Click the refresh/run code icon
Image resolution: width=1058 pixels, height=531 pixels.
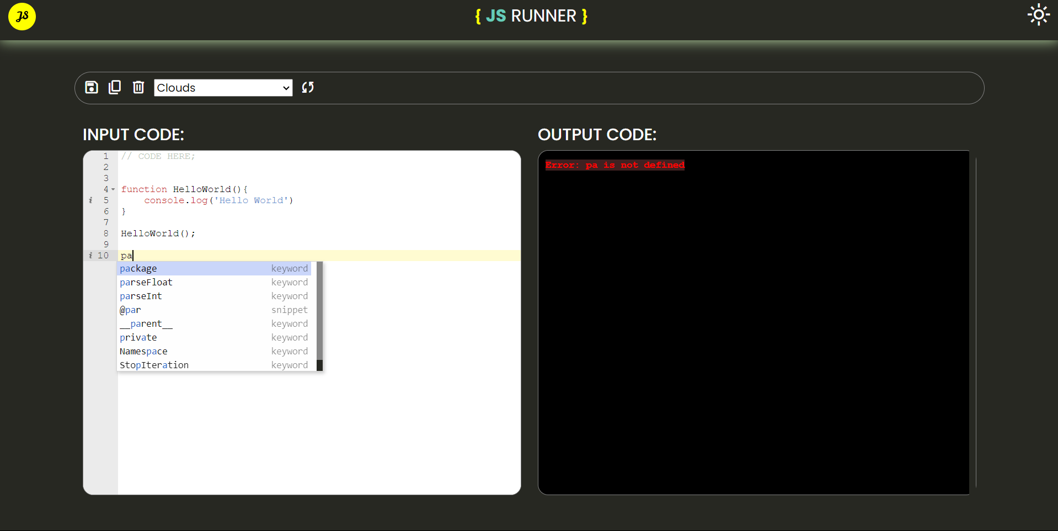[x=308, y=87]
